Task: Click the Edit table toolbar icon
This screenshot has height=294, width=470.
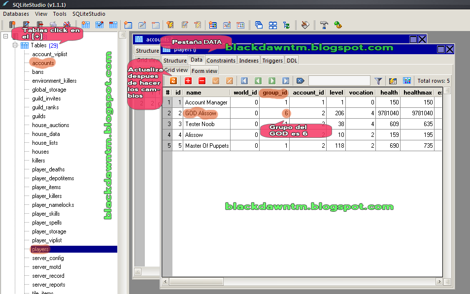Action: [x=100, y=25]
